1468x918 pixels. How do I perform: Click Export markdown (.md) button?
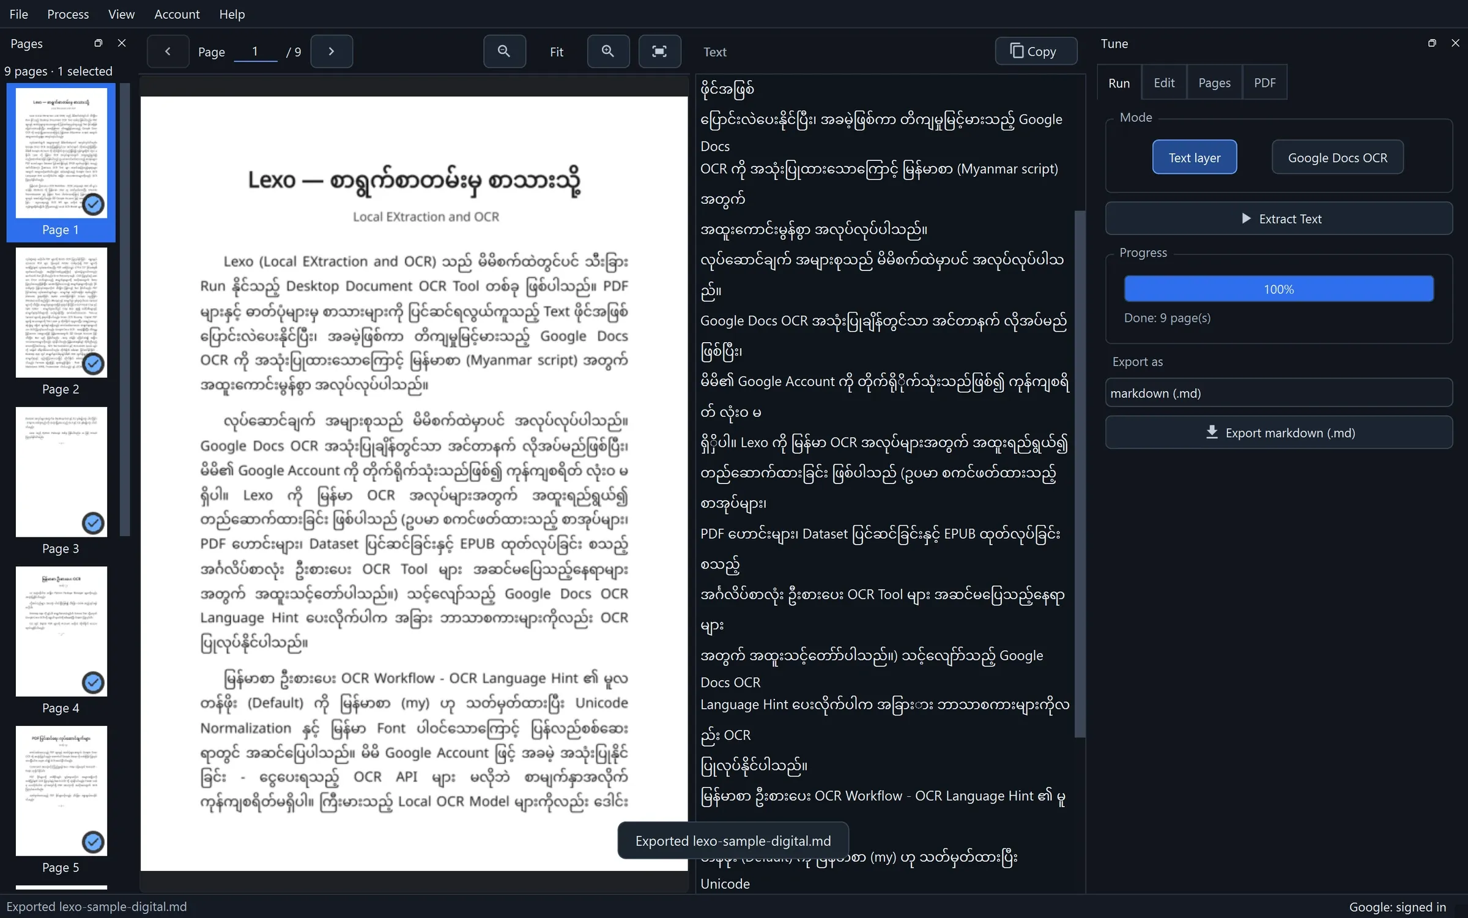1278,433
